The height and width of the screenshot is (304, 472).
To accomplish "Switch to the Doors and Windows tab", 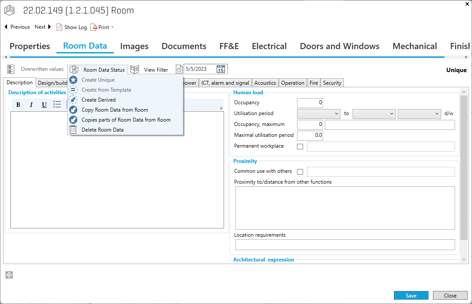I will pos(340,46).
